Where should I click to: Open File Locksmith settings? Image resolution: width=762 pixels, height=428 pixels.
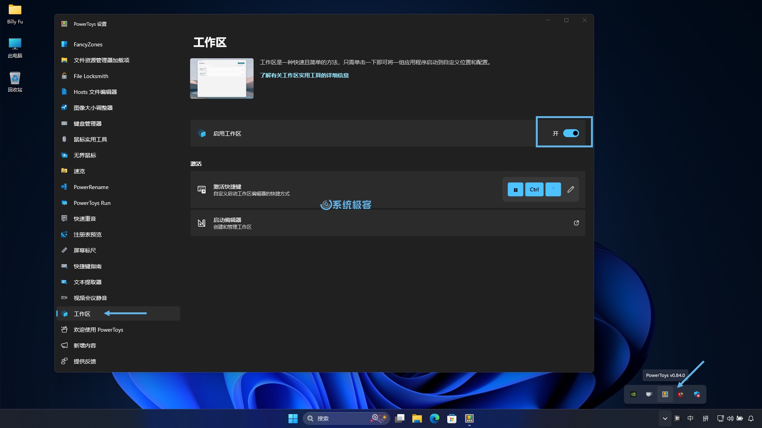(90, 76)
